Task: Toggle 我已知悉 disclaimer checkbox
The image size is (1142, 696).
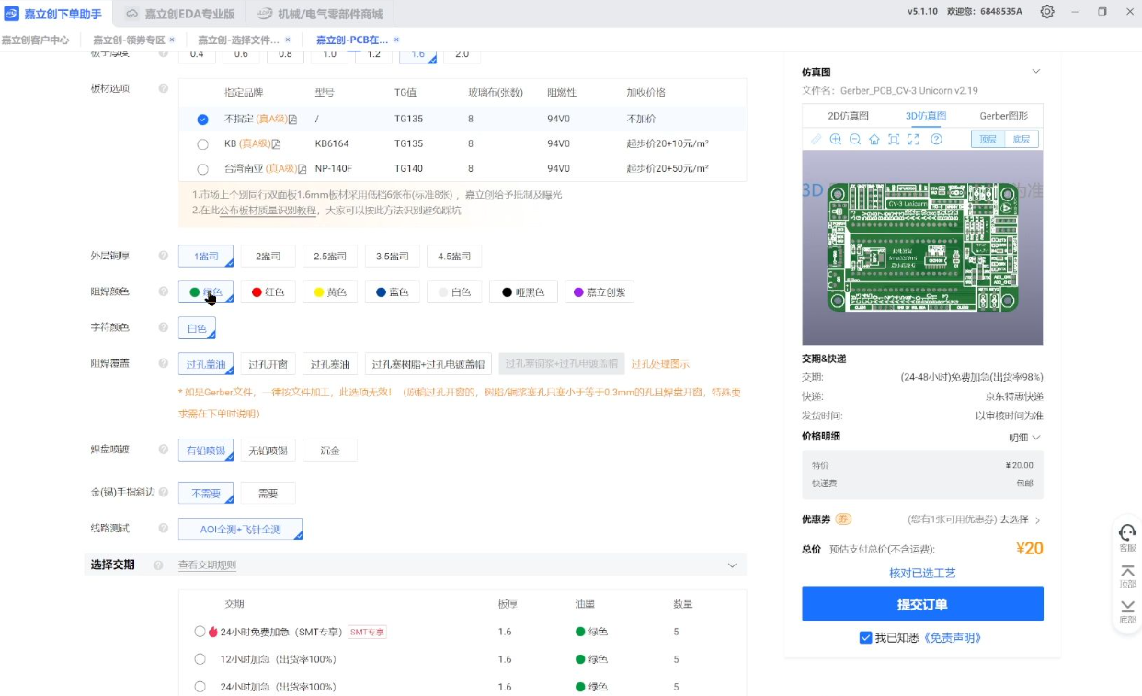Action: 865,637
